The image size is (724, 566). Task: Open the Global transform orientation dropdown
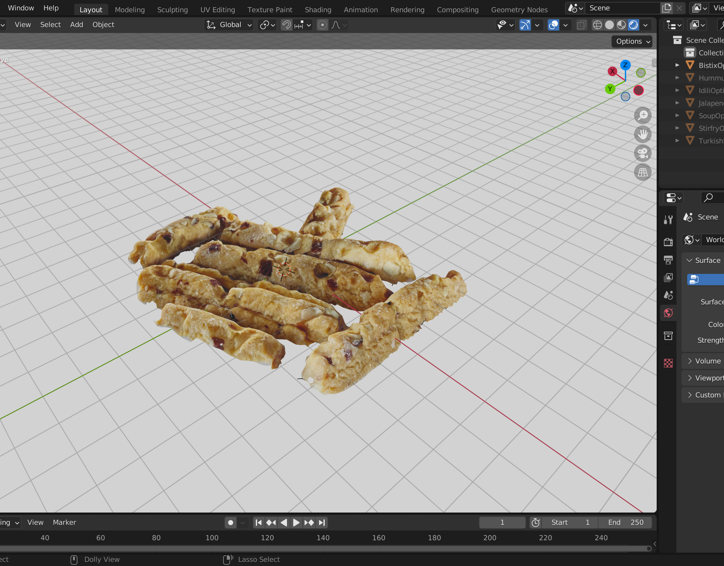(x=229, y=25)
